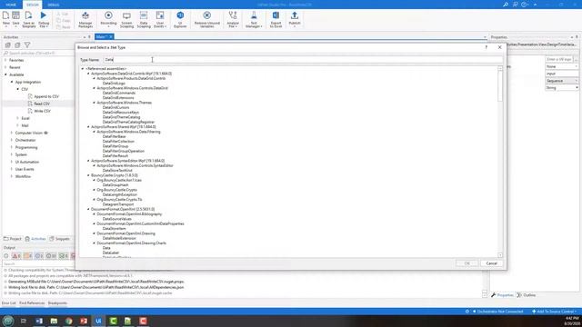Run Debug File from the ribbon
The height and width of the screenshot is (327, 582).
click(x=44, y=19)
